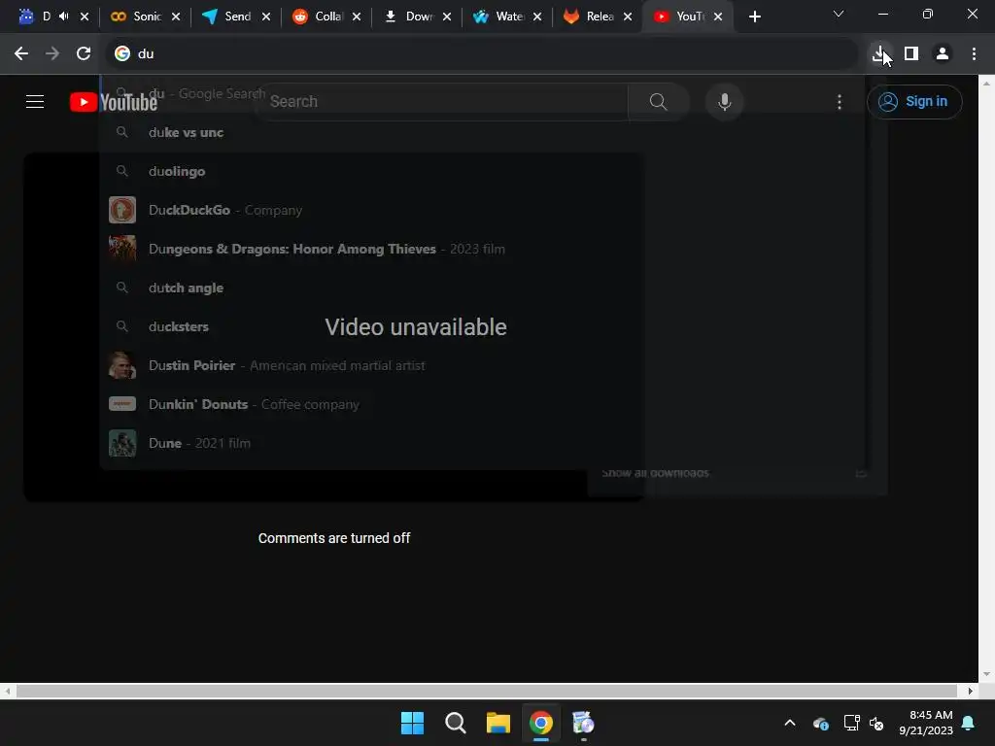Toggle the Chrome side panel icon
The height and width of the screenshot is (746, 995).
[x=911, y=54]
